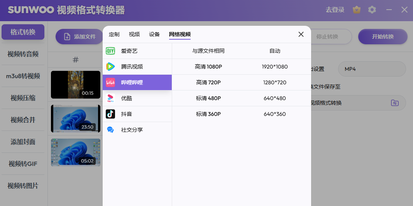Open the 设备 tab
This screenshot has height=206, width=413.
click(x=154, y=34)
